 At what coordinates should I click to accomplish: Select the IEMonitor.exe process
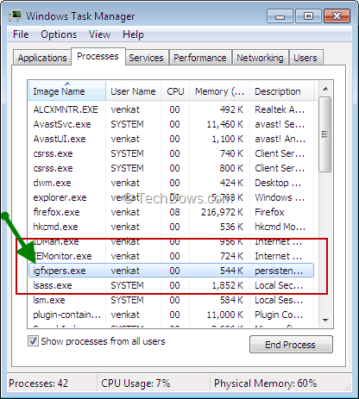point(171,256)
